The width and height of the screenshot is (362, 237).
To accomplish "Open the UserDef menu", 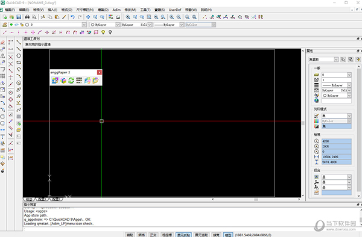I will point(175,10).
